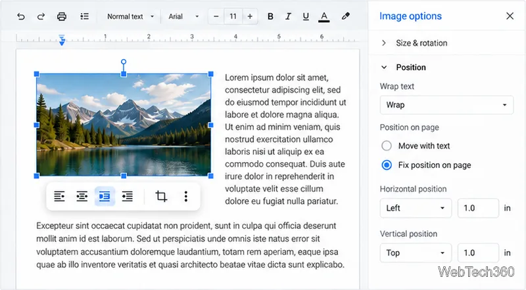Choose the second image wrap icon
The image size is (526, 290).
[x=82, y=196]
